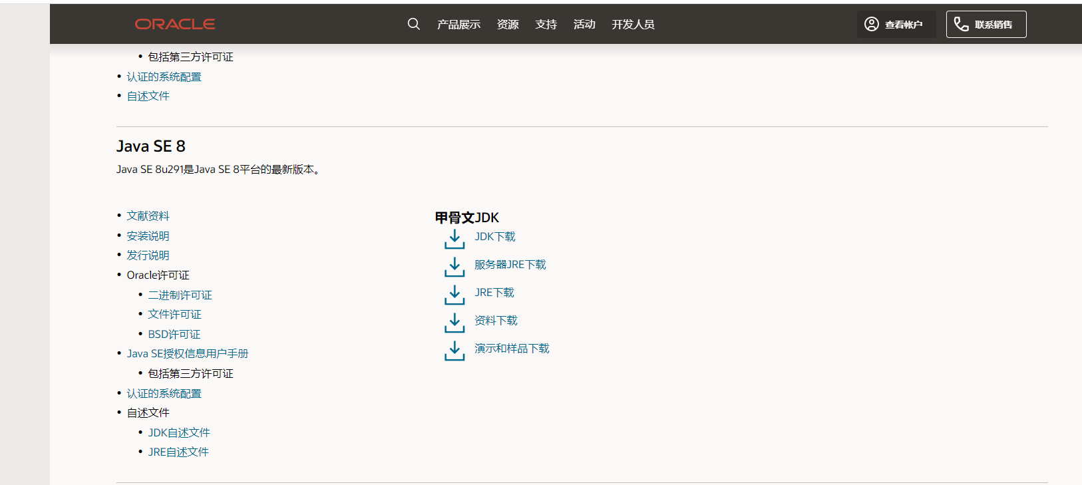This screenshot has height=485, width=1082.
Task: Open the 演示和样品下载 link
Action: (512, 349)
